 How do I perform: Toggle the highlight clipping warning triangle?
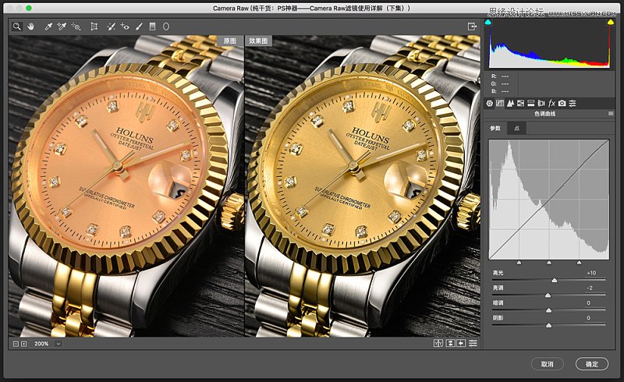610,23
